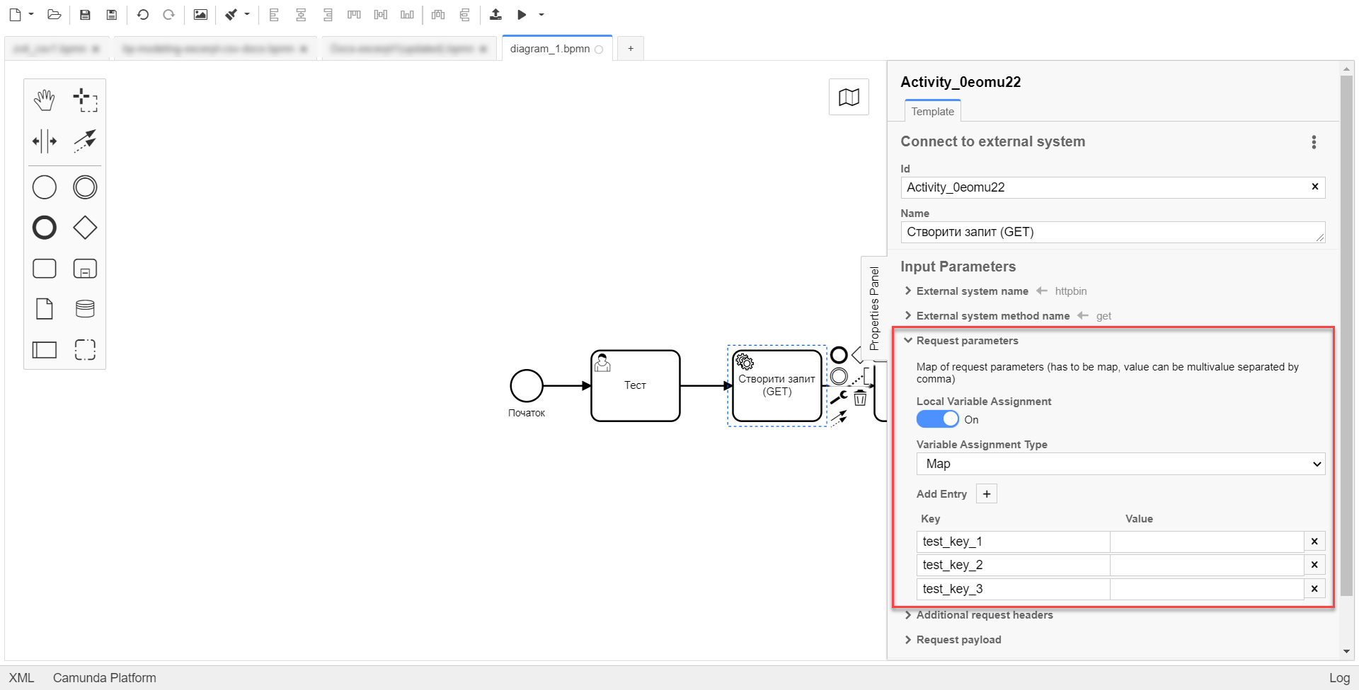
Task: Open the Log panel
Action: tap(1339, 678)
